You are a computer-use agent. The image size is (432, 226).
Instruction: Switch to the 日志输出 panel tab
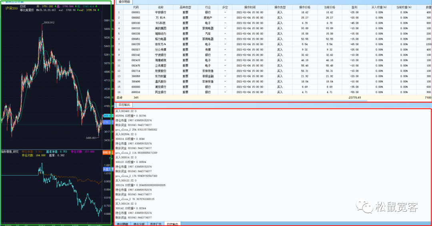click(x=124, y=105)
